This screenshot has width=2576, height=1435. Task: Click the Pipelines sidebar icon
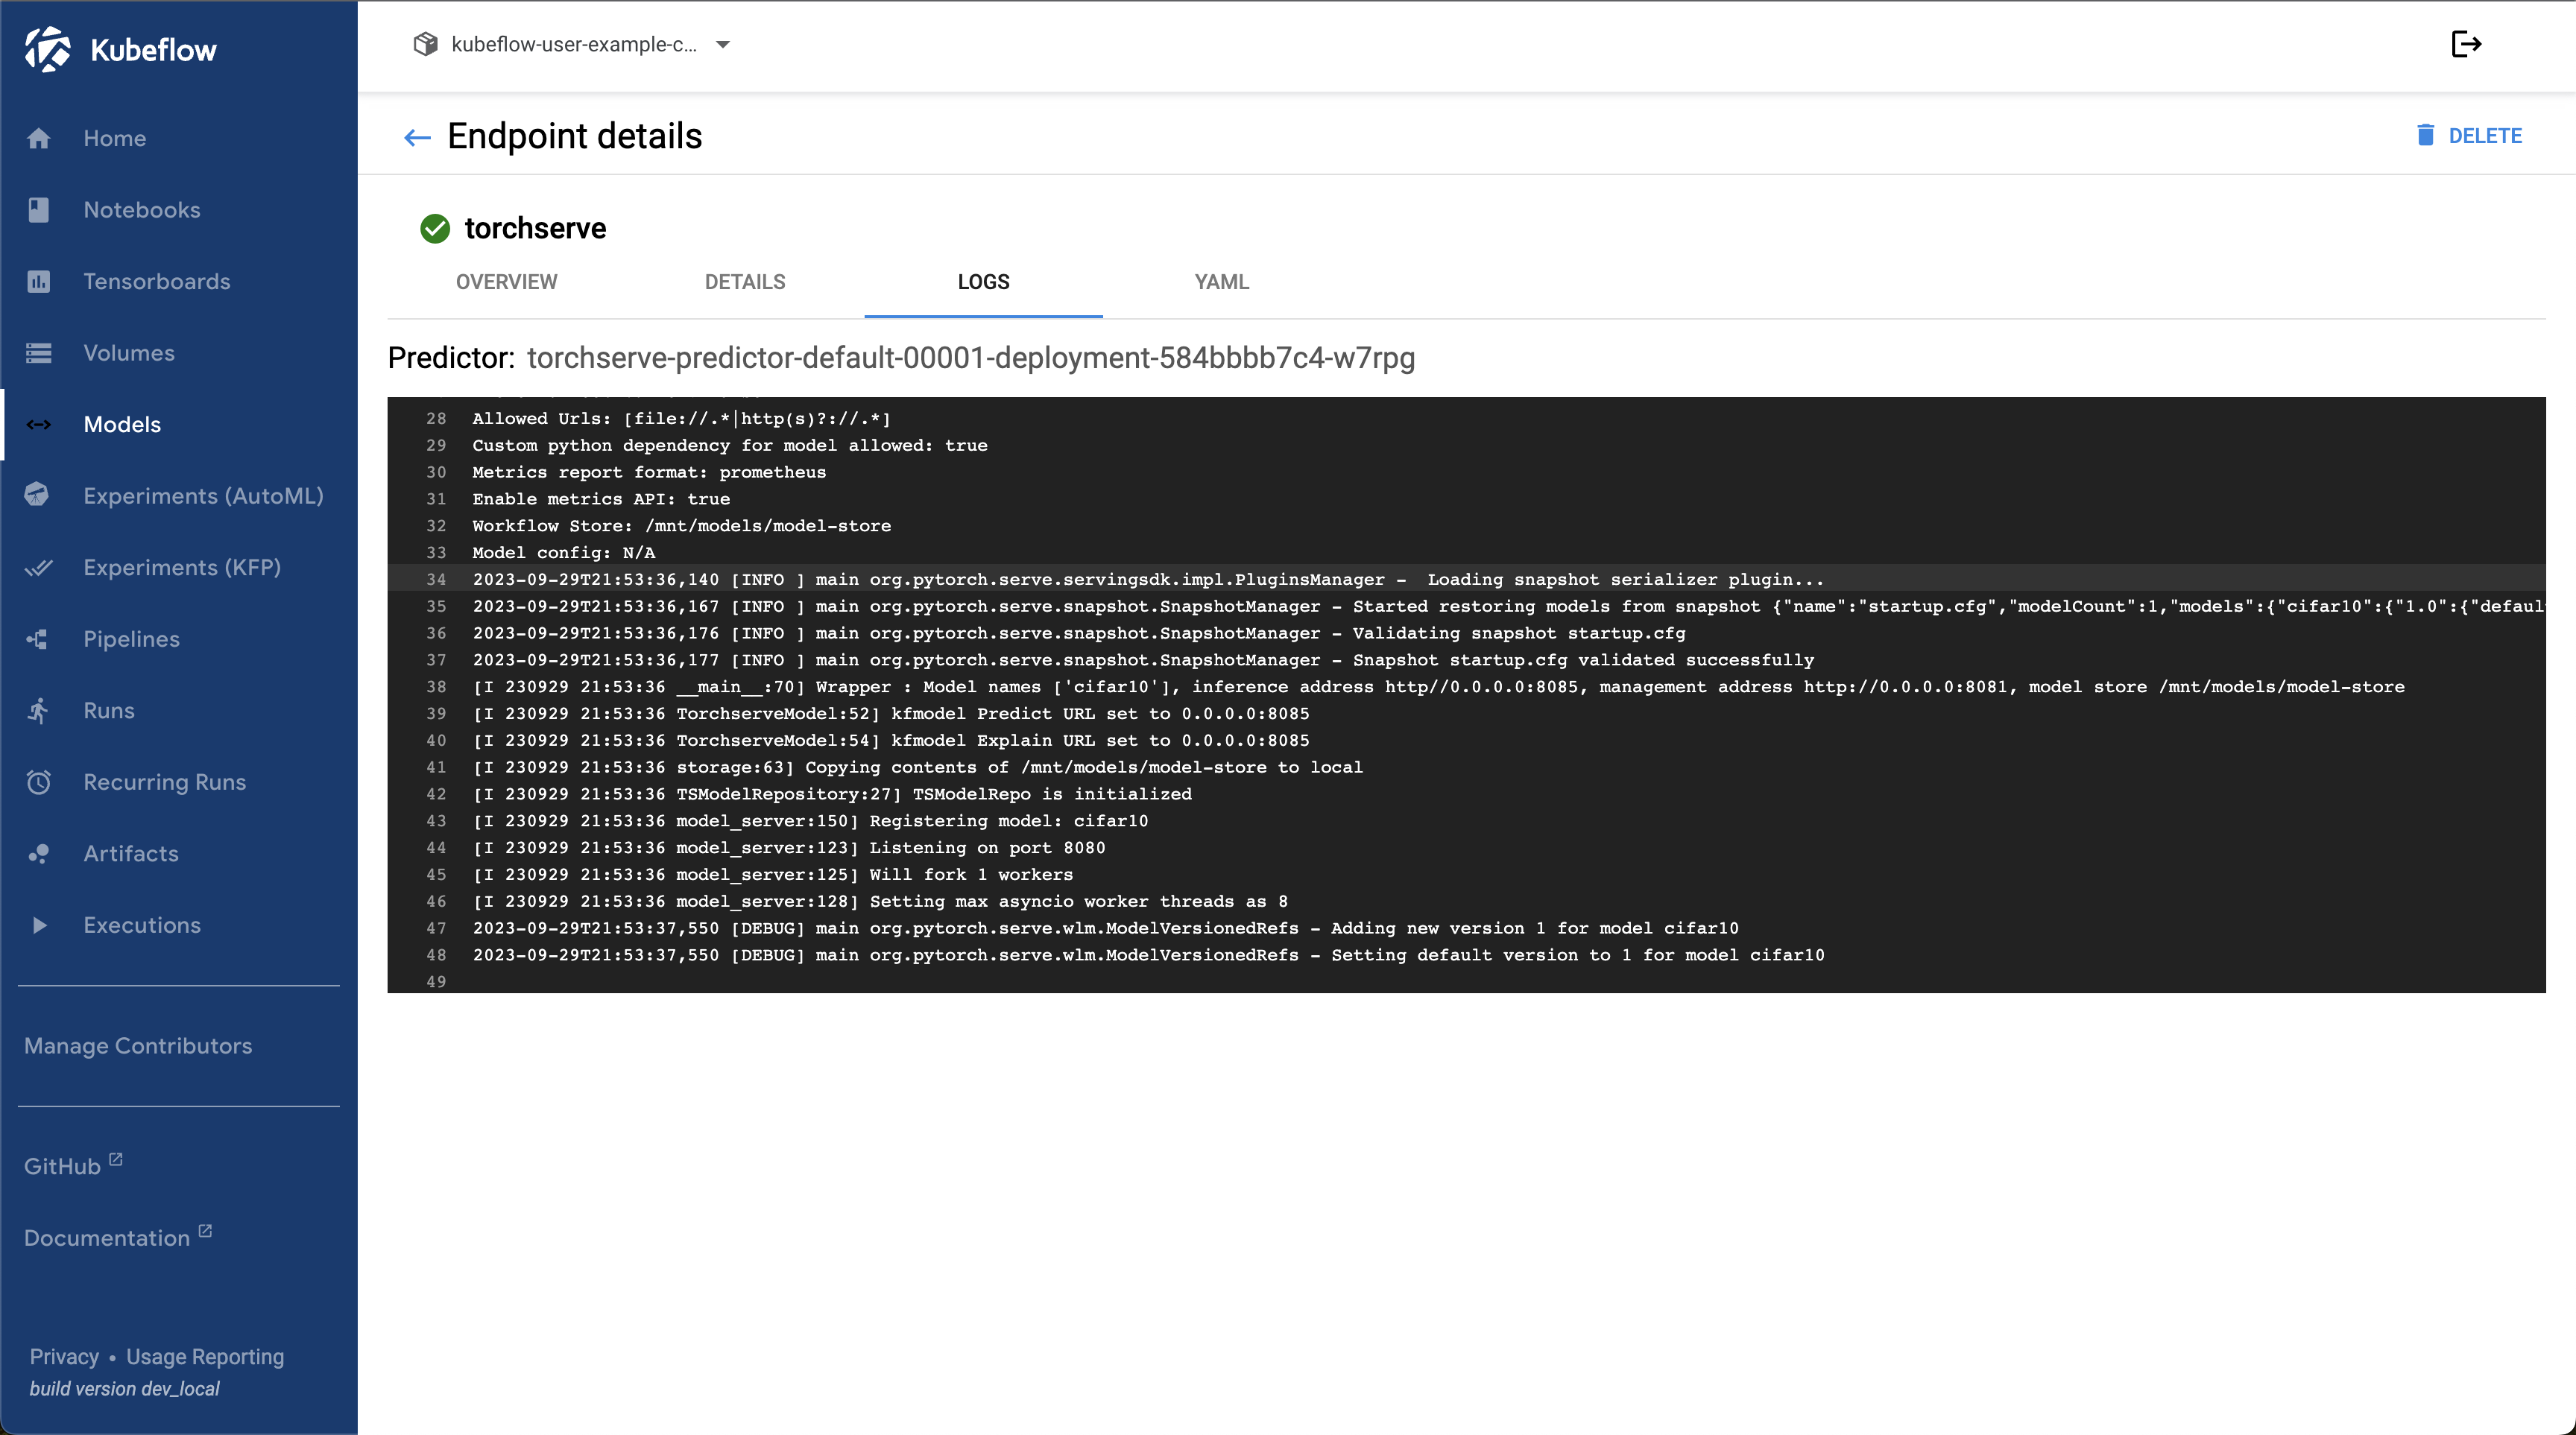(x=39, y=639)
